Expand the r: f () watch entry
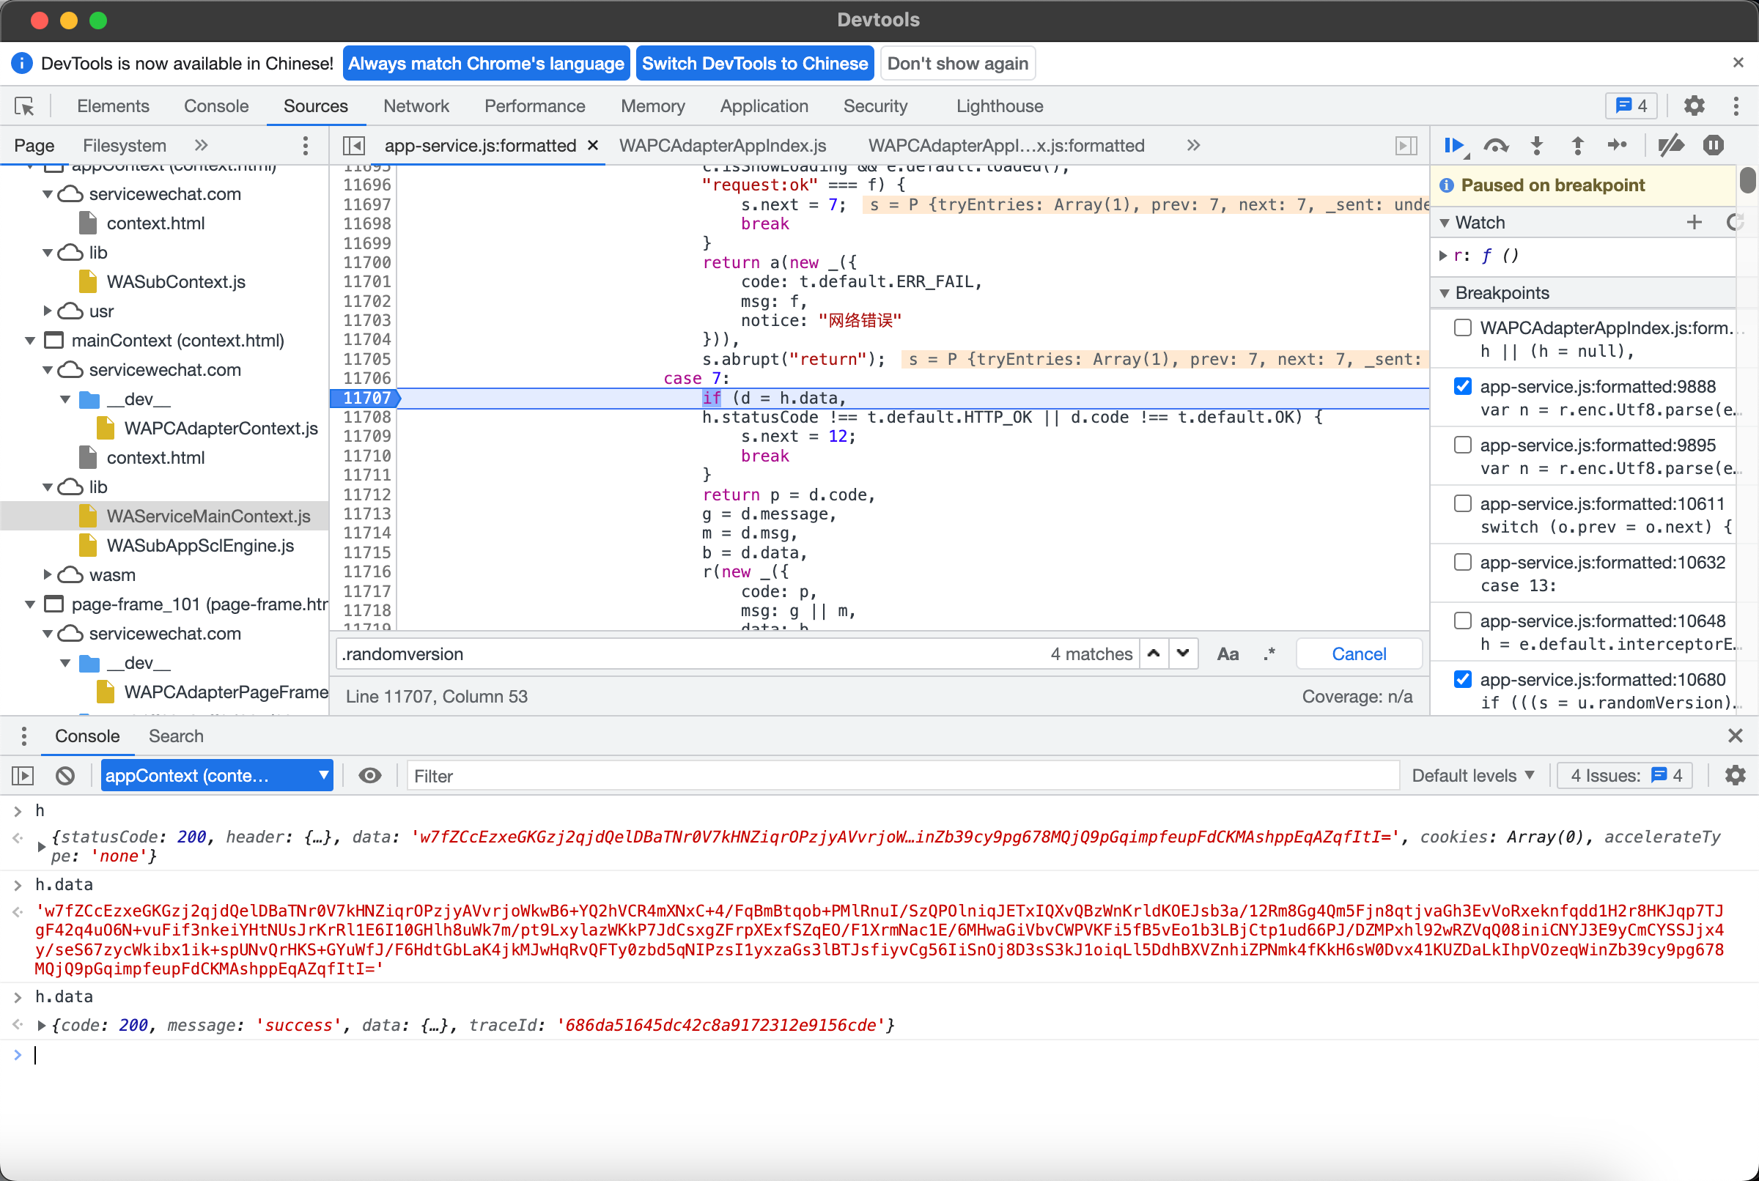Screen dimensions: 1759x1181 click(x=1442, y=256)
